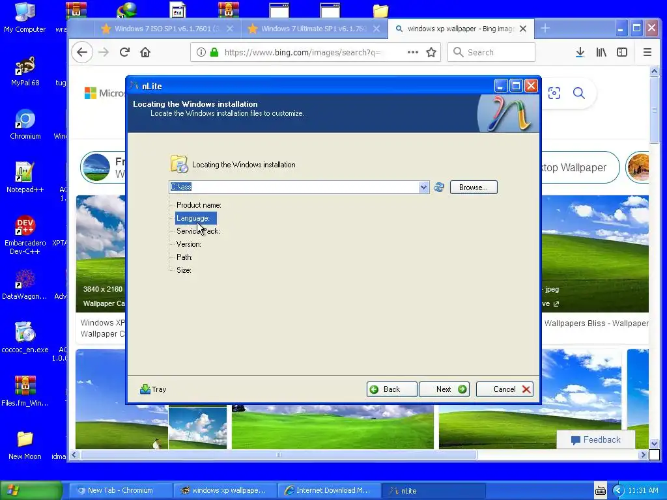Click the keyboard icon in system tray
Image resolution: width=667 pixels, height=500 pixels.
tap(600, 490)
